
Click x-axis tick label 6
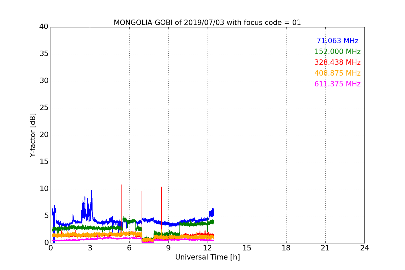click(x=129, y=248)
